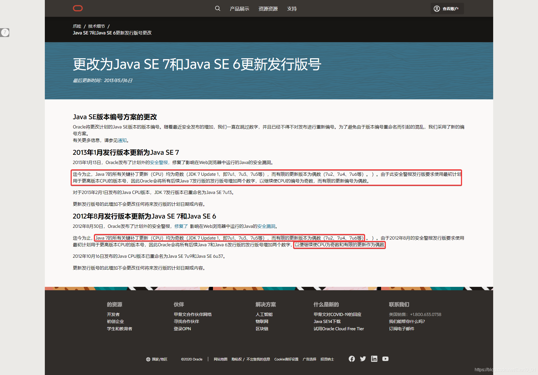
Task: Open the 支持 menu
Action: tap(292, 9)
